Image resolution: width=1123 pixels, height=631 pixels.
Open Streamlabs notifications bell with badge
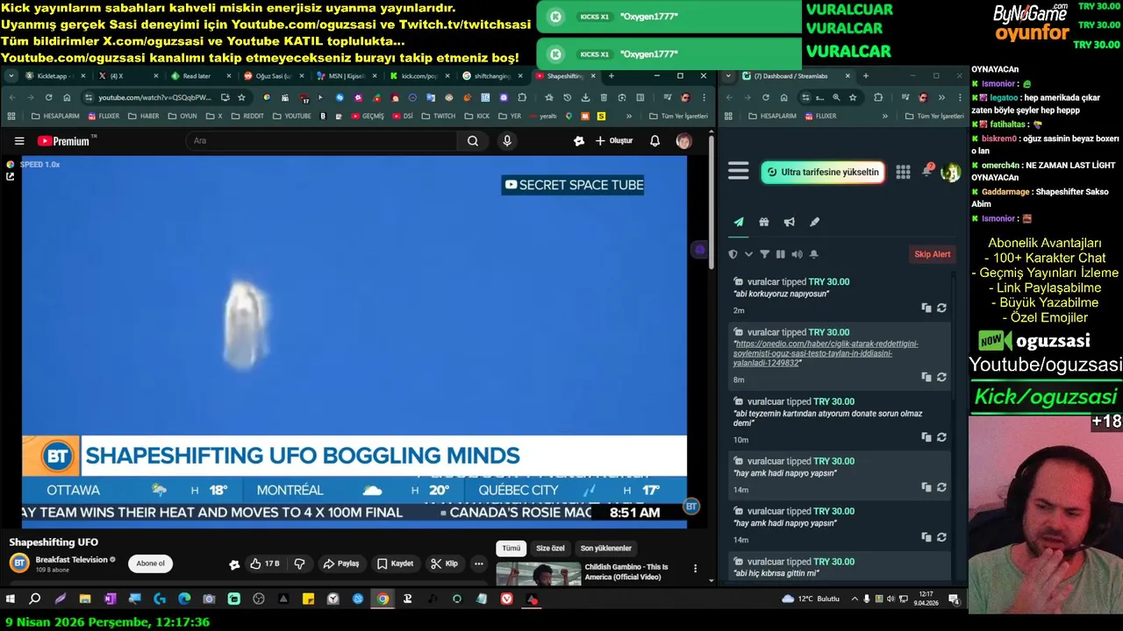(x=926, y=170)
